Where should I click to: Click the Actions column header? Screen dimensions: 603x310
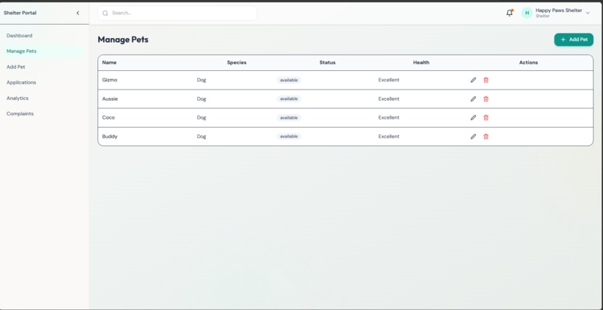click(x=528, y=62)
